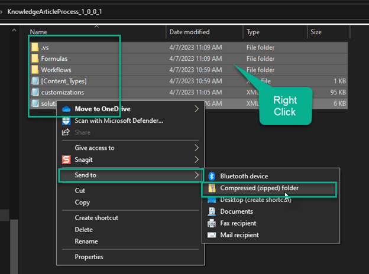The height and width of the screenshot is (274, 369).
Task: Expand the Snagit submenu arrow
Action: [196, 159]
